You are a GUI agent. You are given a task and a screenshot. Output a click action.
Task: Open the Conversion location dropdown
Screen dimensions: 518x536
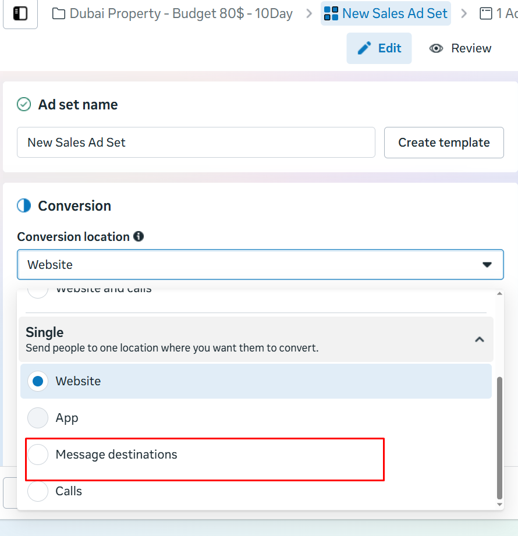(260, 265)
